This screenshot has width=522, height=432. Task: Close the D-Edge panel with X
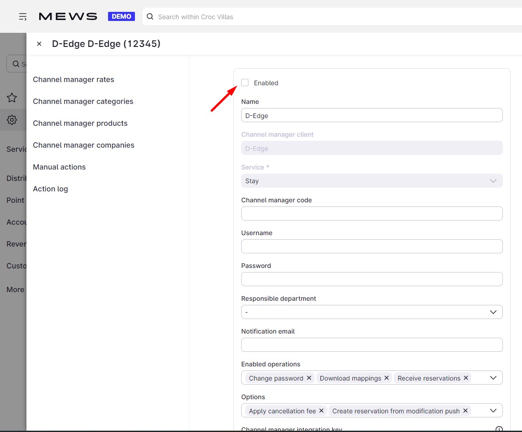click(39, 44)
